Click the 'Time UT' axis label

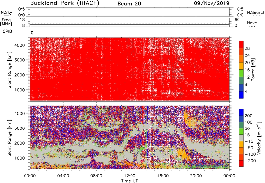(x=130, y=181)
